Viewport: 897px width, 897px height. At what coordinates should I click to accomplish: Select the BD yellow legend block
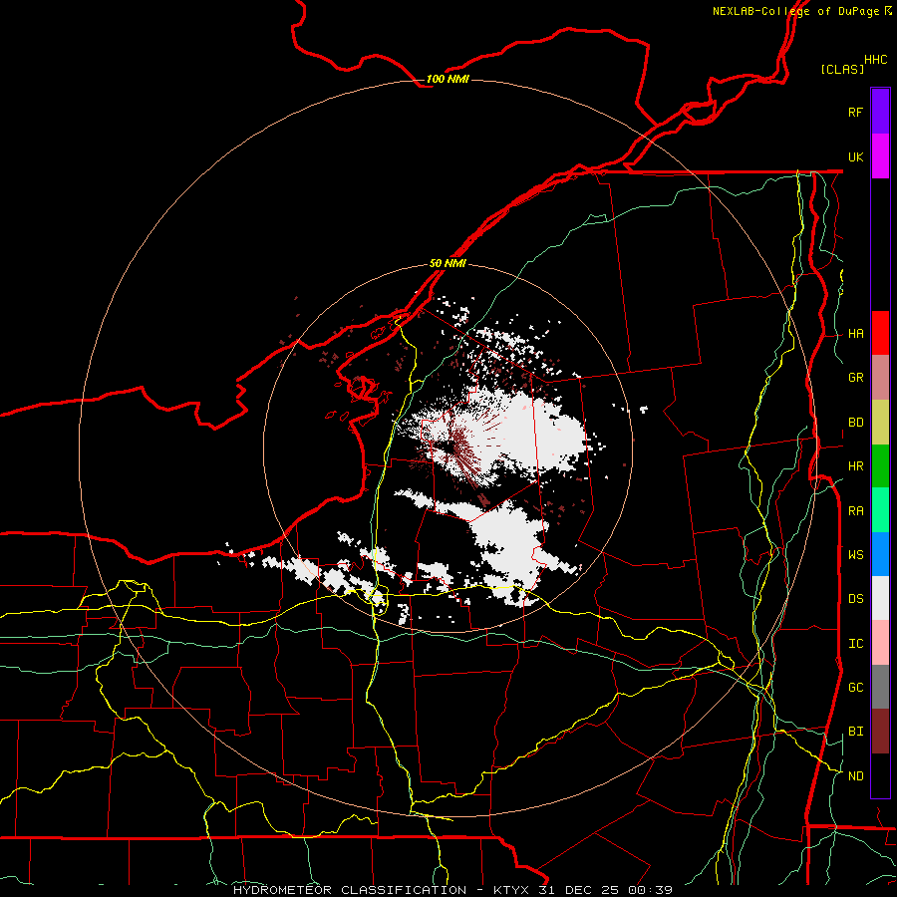[880, 423]
